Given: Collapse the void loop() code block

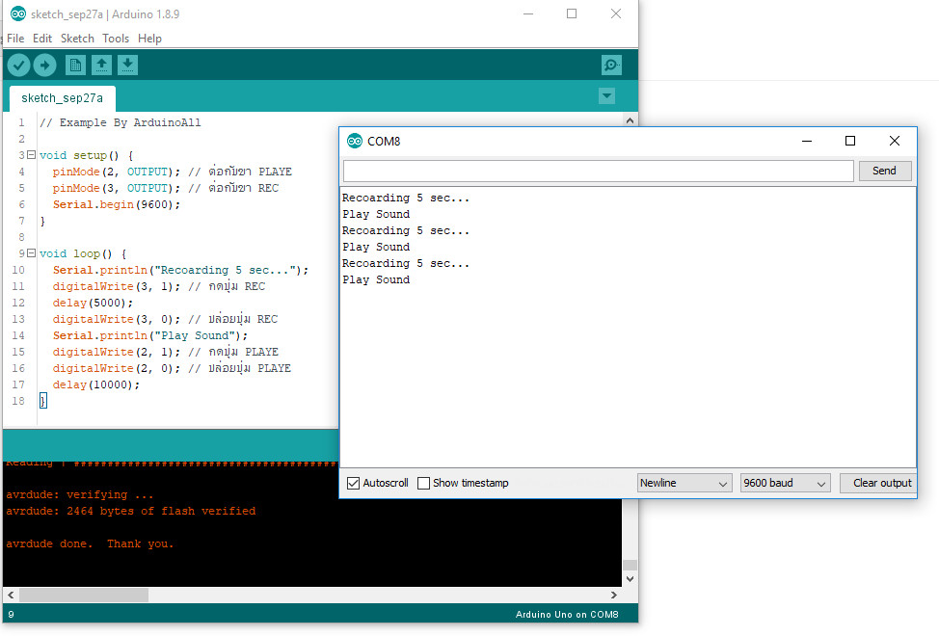Looking at the screenshot, I should (x=31, y=253).
